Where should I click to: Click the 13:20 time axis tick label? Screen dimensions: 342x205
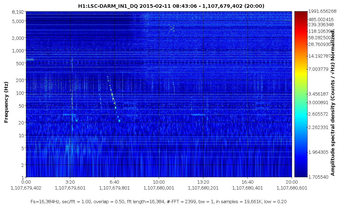pos(203,182)
